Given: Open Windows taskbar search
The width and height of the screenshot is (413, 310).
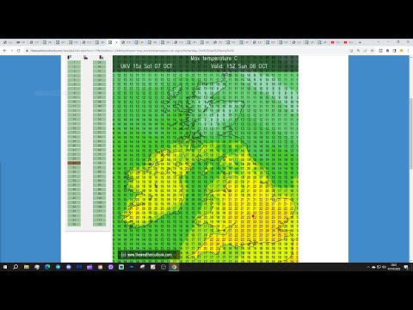Looking at the screenshot, I should [x=15, y=267].
